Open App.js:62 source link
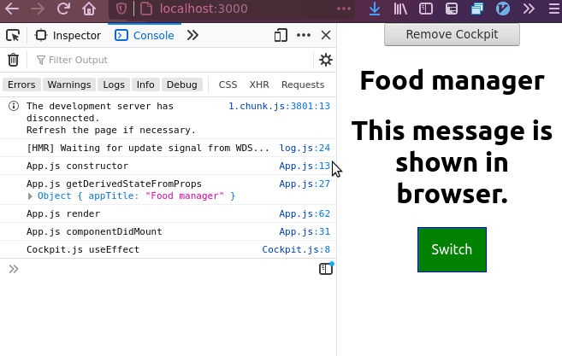 [305, 214]
